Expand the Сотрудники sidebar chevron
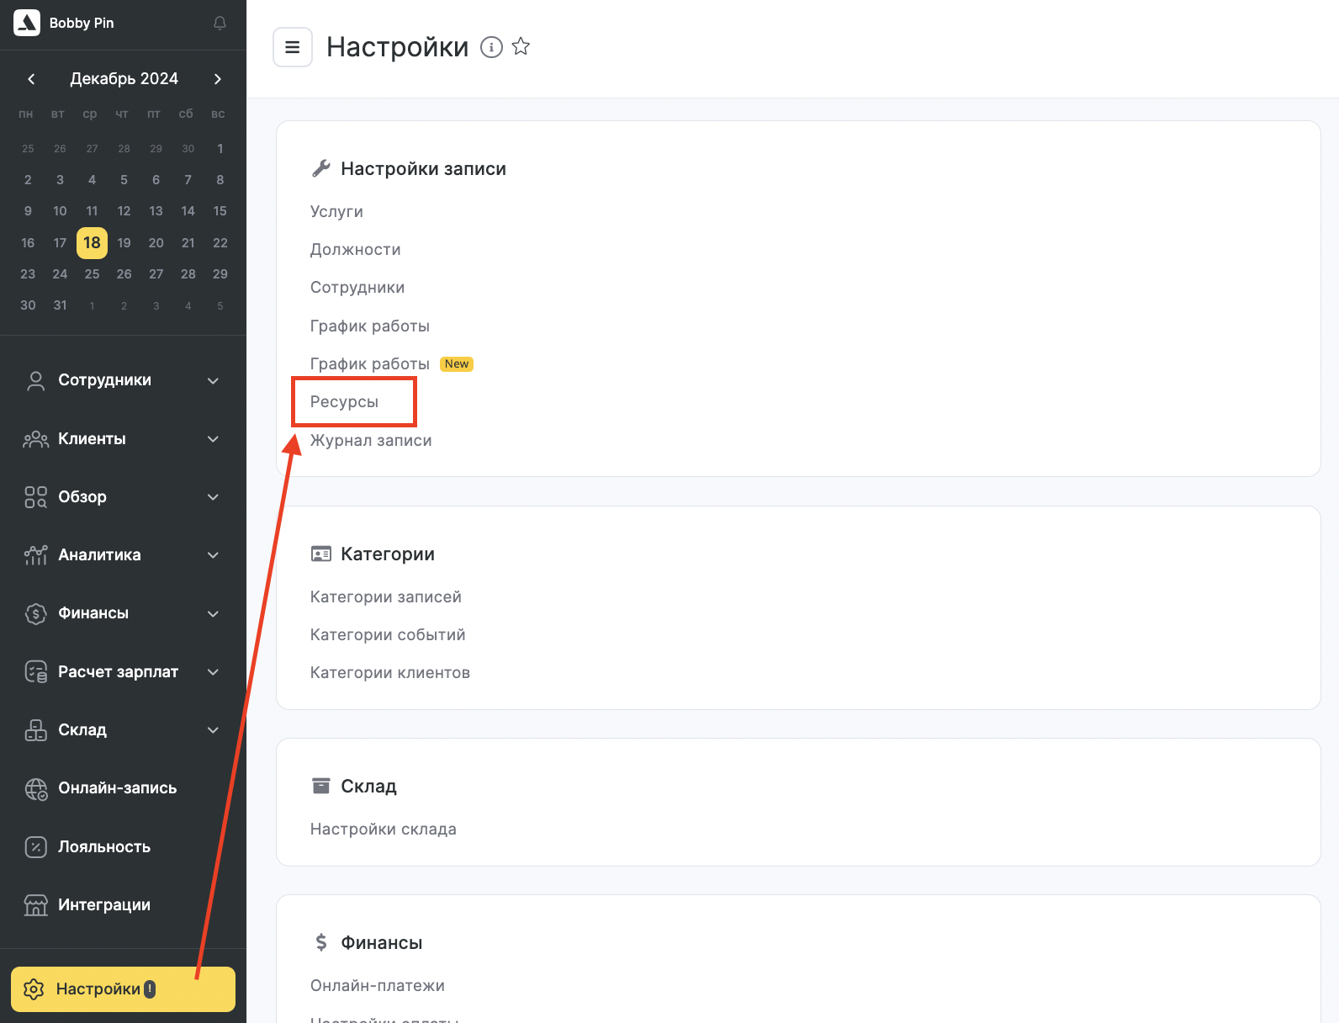Image resolution: width=1339 pixels, height=1023 pixels. tap(214, 381)
